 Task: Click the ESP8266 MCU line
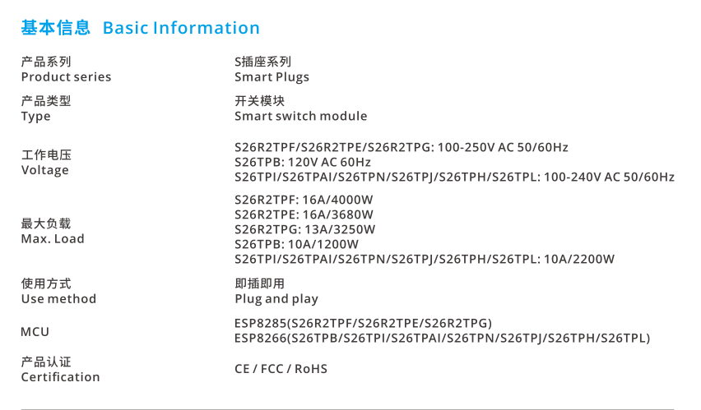point(442,338)
